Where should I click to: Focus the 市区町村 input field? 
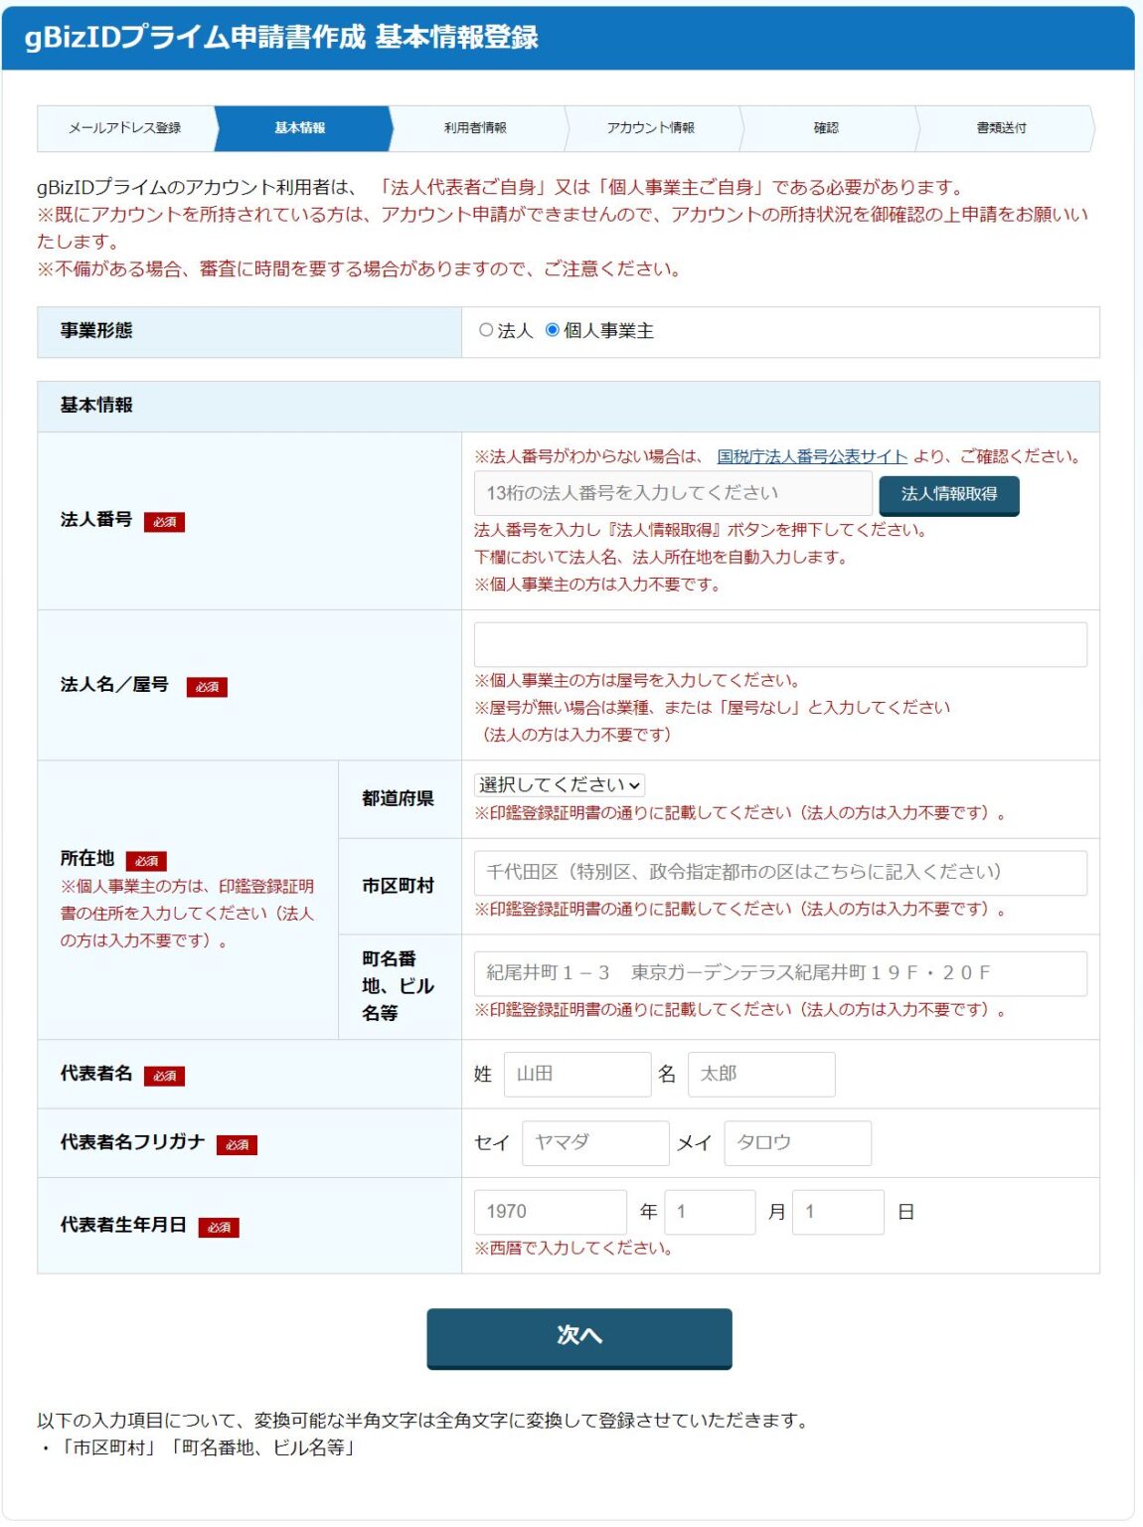point(780,872)
